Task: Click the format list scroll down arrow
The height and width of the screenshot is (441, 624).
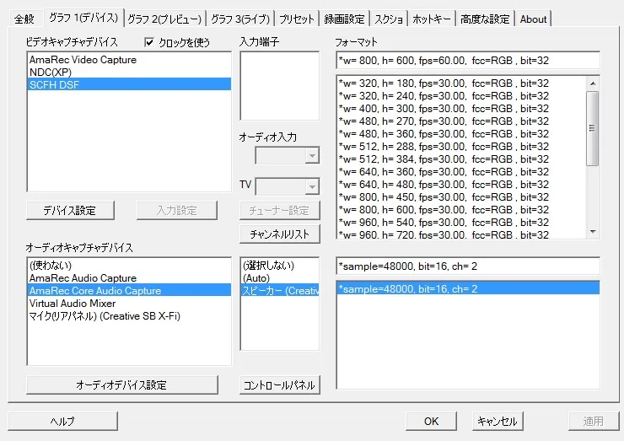Action: click(x=592, y=231)
